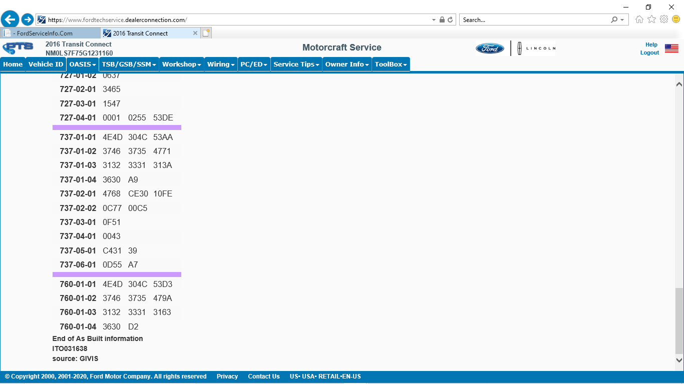This screenshot has height=384, width=684.
Task: Click the browser Back arrow button
Action: click(10, 19)
